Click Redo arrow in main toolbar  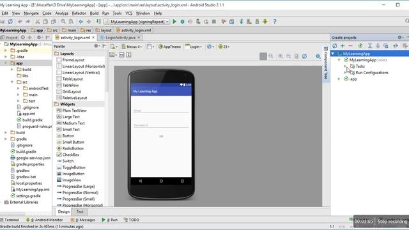(x=28, y=22)
